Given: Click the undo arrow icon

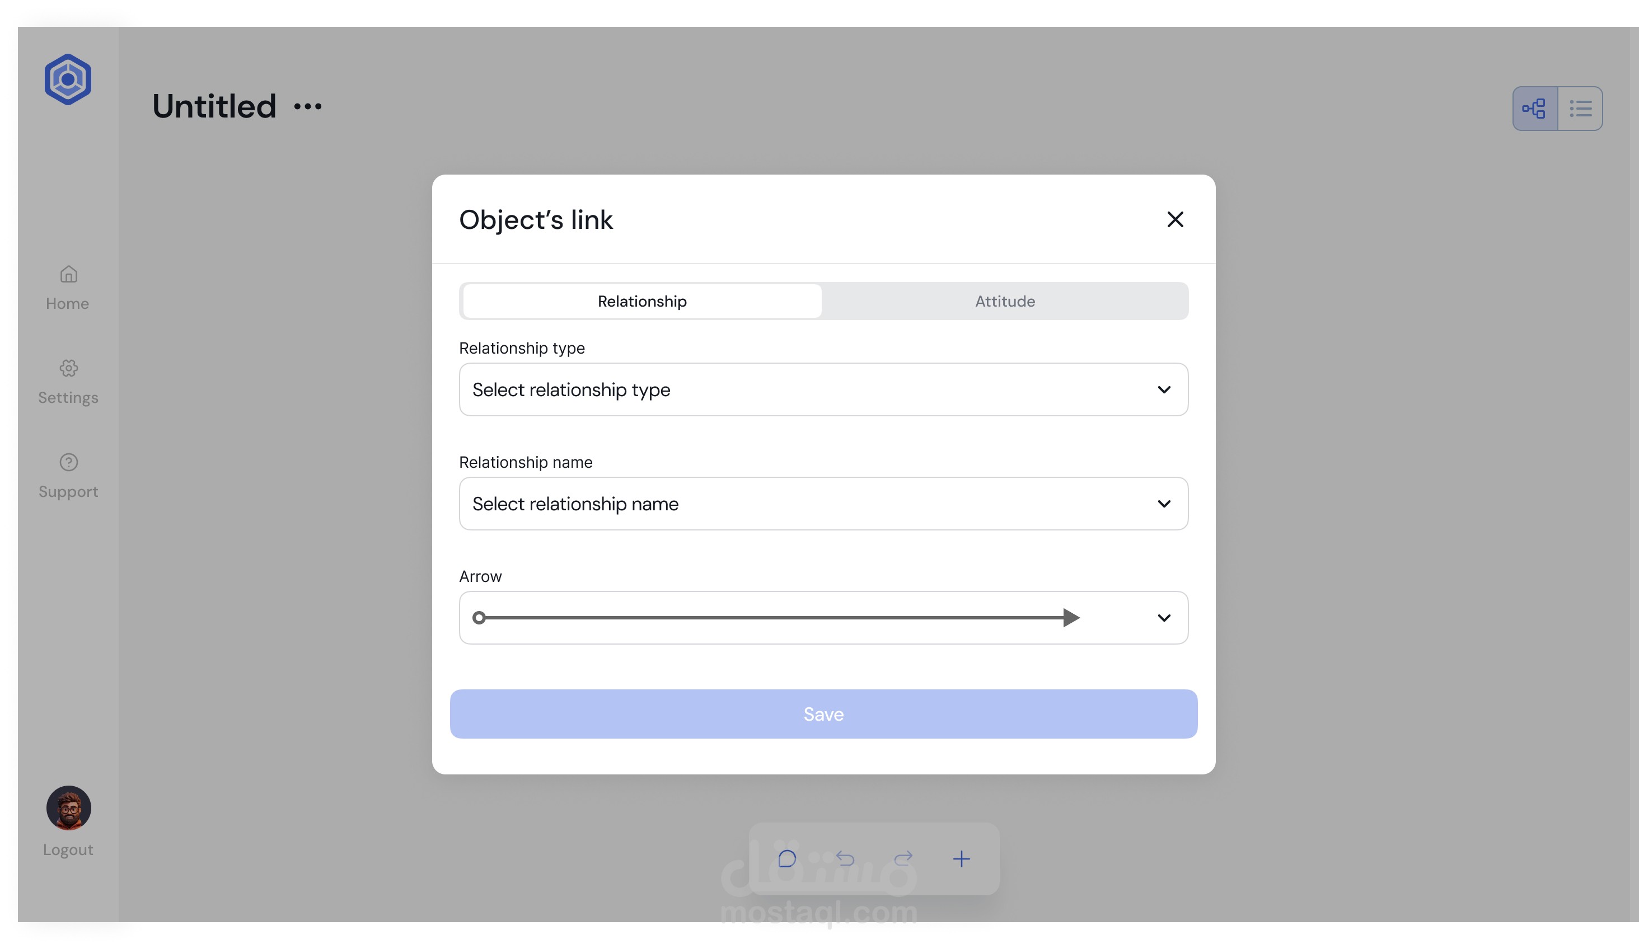Looking at the screenshot, I should coord(845,859).
